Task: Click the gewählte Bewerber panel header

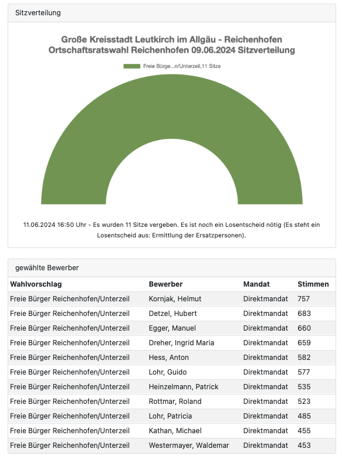Action: tap(172, 268)
